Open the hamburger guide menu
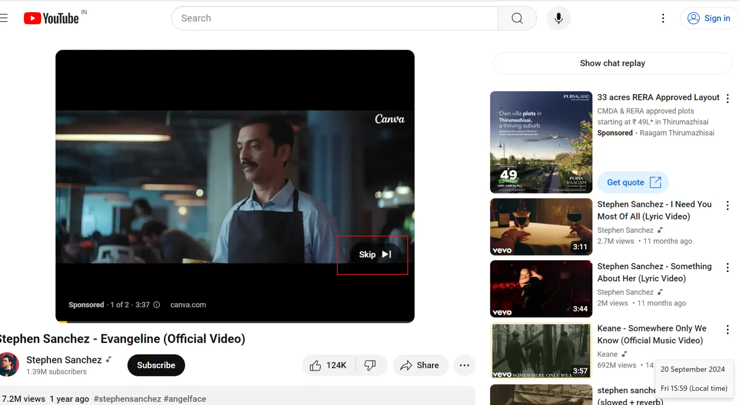 (x=4, y=18)
